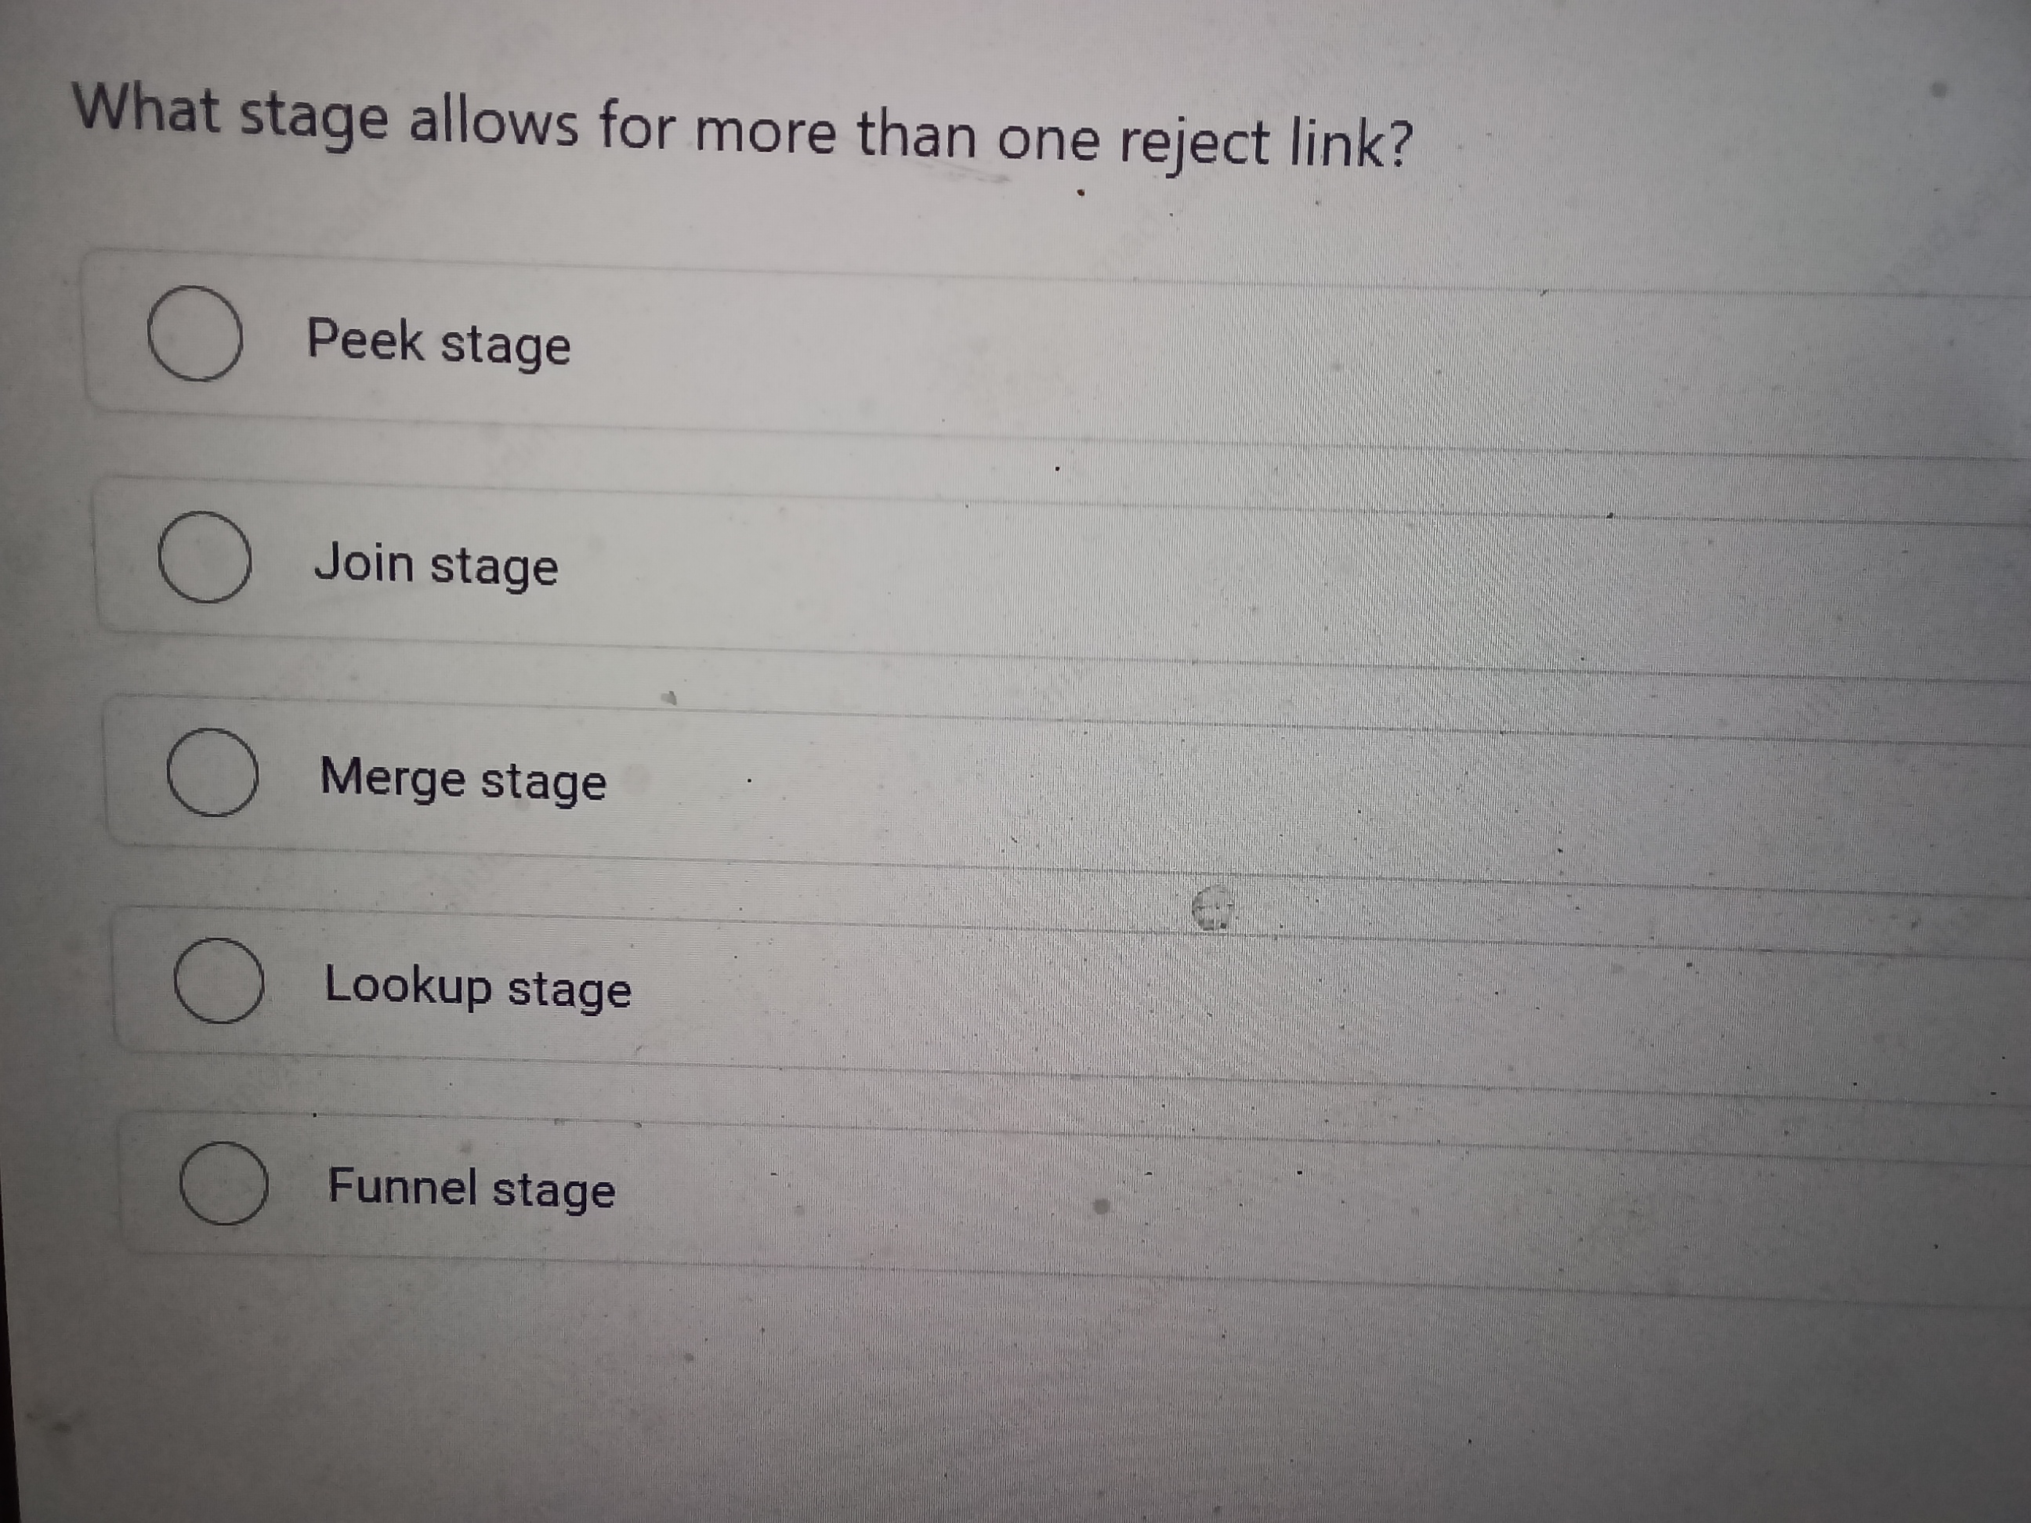2031x1523 pixels.
Task: Select the Peek stage radio button
Action: pos(194,333)
